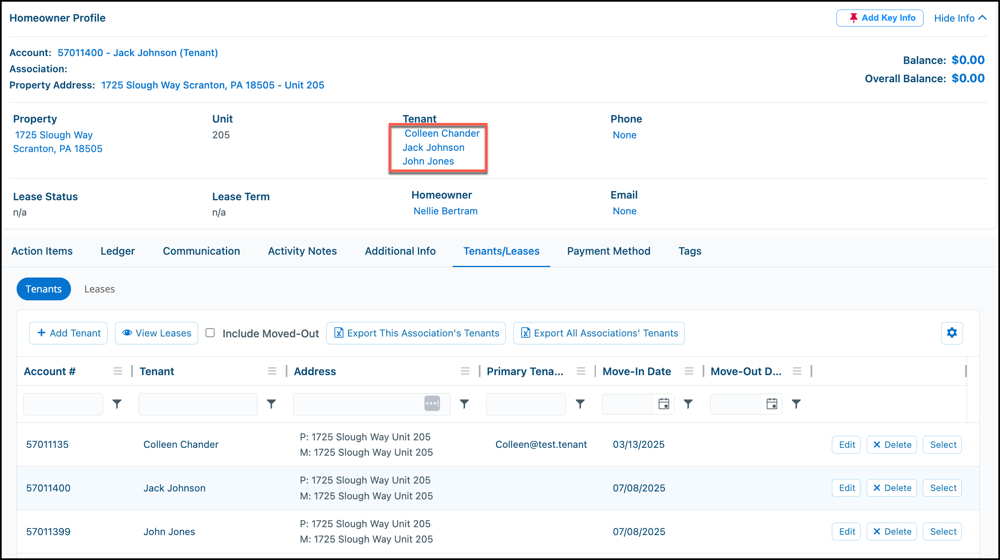Image resolution: width=1000 pixels, height=560 pixels.
Task: Click the Tenant column filter funnel icon
Action: point(271,404)
